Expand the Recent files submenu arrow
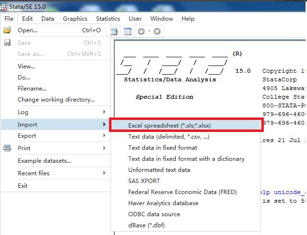This screenshot has width=307, height=235. (104, 173)
